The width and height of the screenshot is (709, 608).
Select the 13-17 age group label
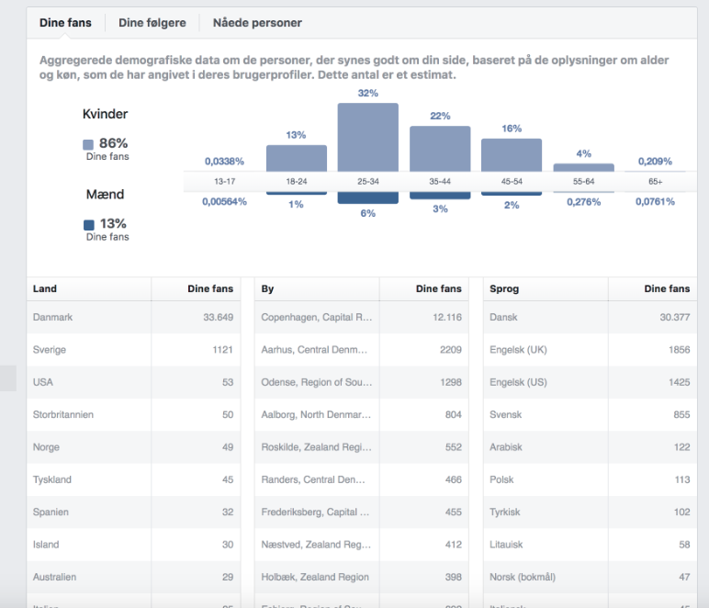(x=225, y=182)
